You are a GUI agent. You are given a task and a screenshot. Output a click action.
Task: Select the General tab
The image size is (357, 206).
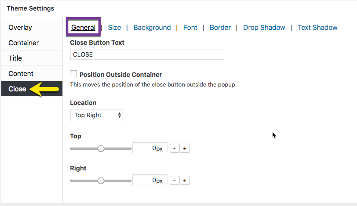pyautogui.click(x=84, y=27)
